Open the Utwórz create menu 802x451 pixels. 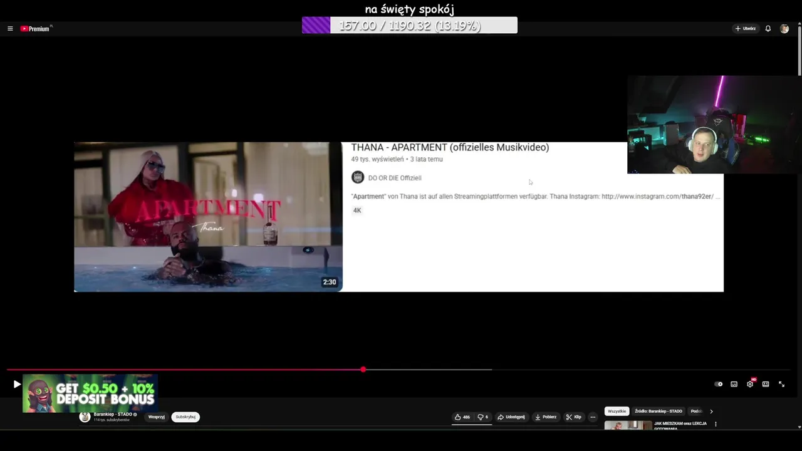(x=746, y=29)
